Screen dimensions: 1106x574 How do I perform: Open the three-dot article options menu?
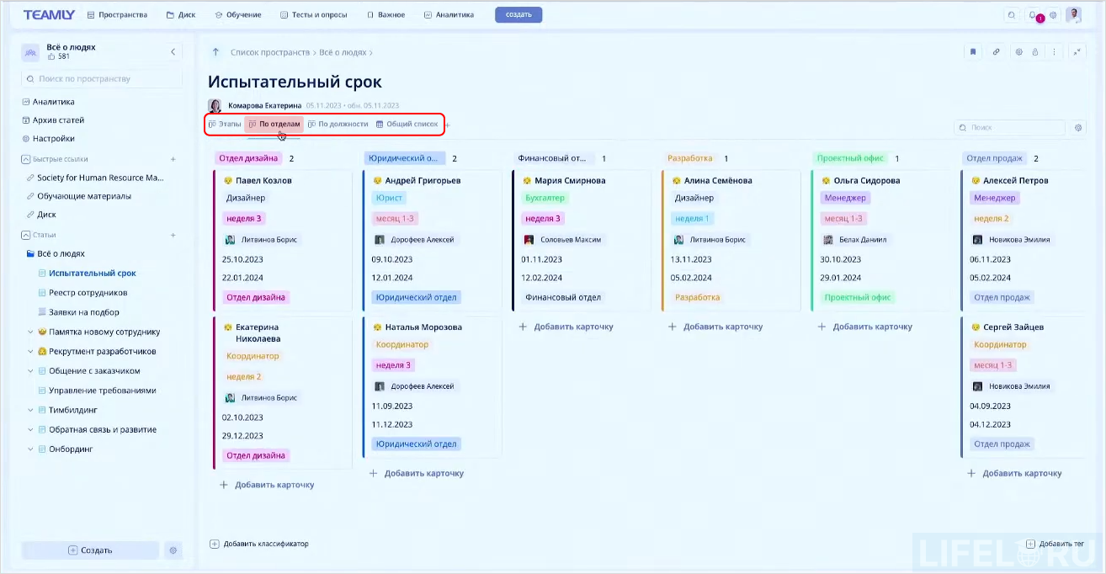point(1055,51)
